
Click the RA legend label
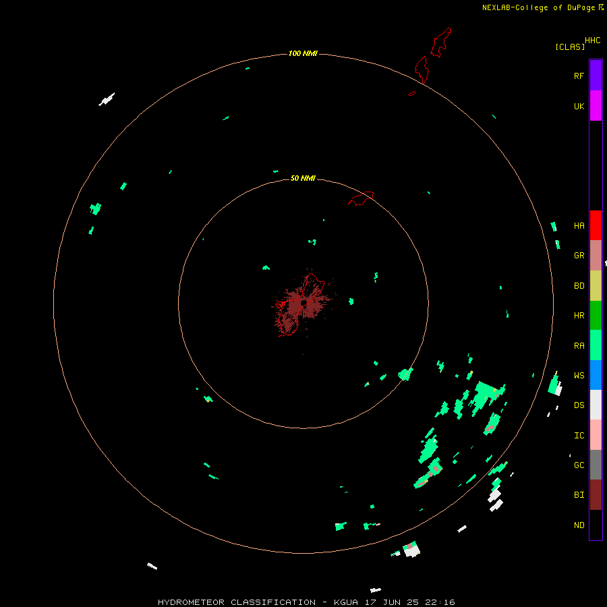point(579,346)
